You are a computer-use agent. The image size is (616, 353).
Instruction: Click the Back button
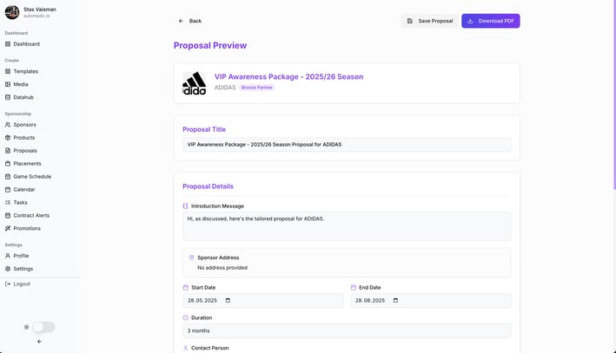coord(190,21)
